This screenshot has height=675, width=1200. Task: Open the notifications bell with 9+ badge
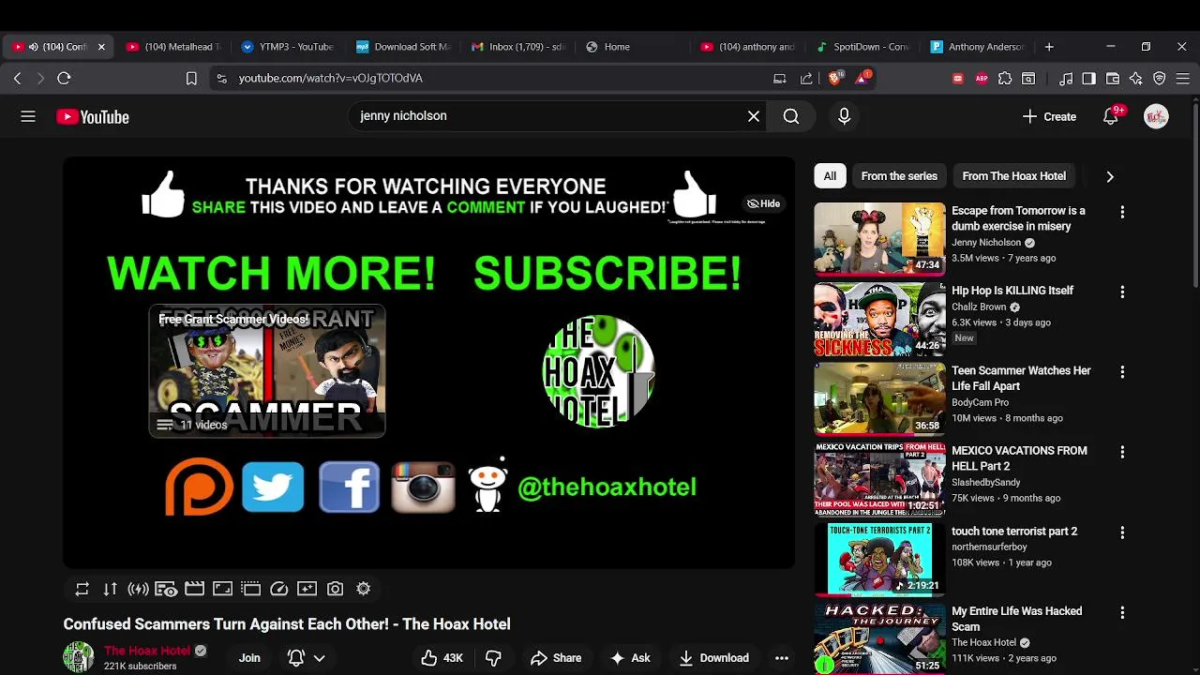pyautogui.click(x=1111, y=116)
